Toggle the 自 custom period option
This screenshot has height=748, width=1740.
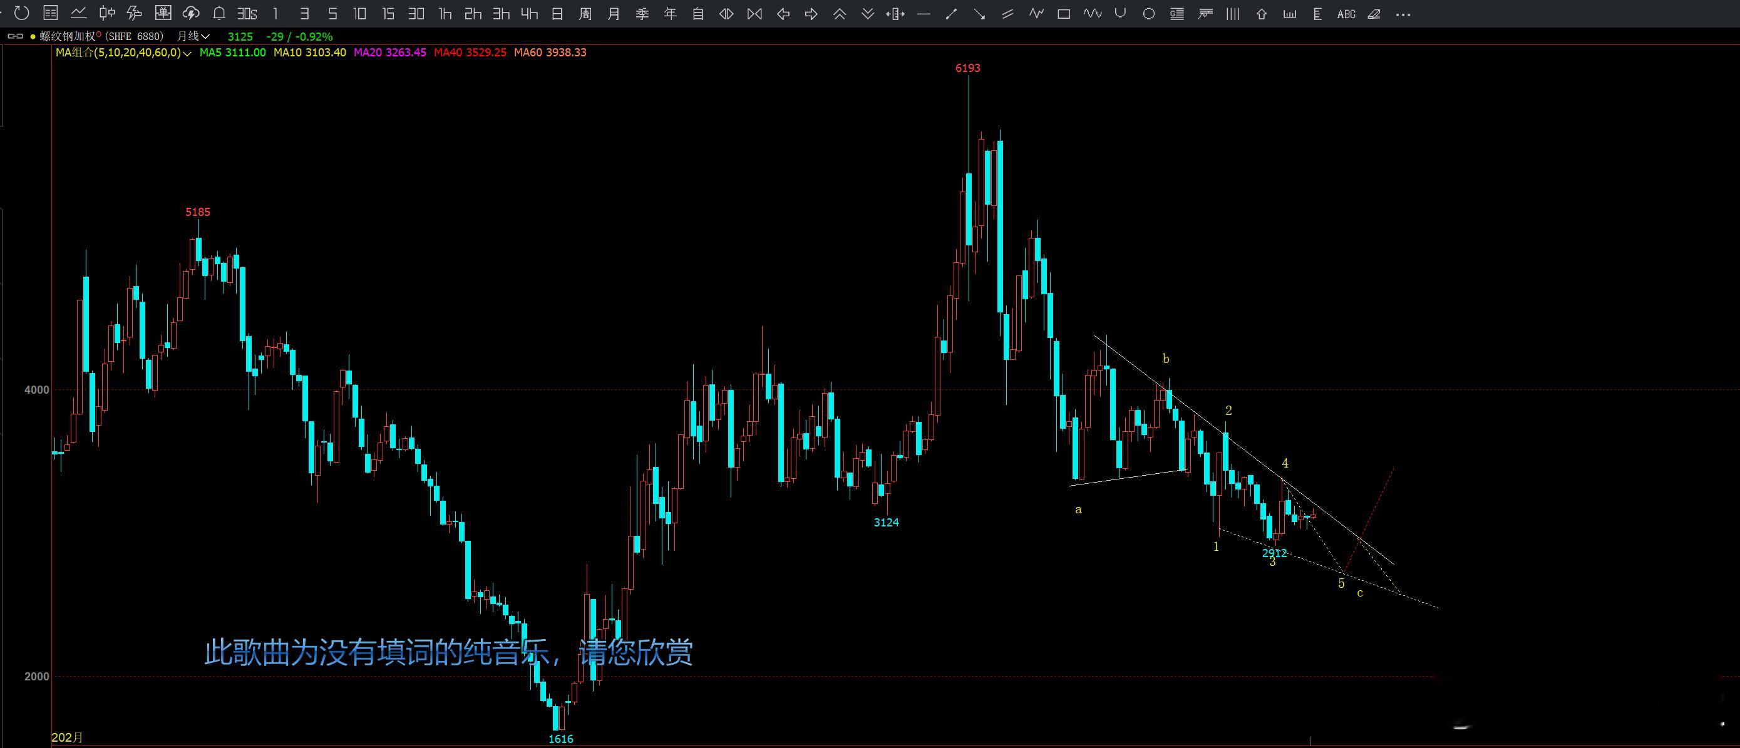(x=698, y=14)
